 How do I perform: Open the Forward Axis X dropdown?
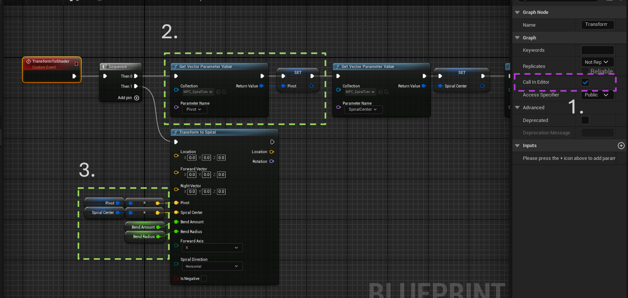(x=212, y=248)
